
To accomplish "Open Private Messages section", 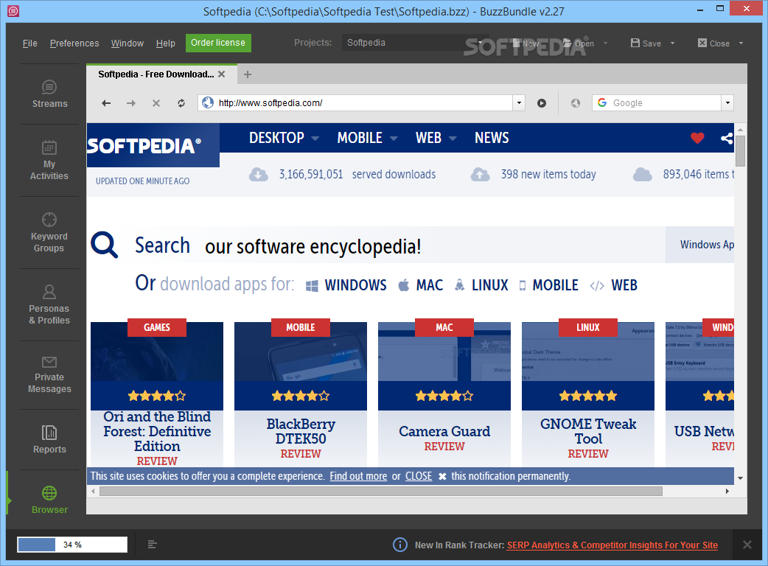I will [49, 375].
